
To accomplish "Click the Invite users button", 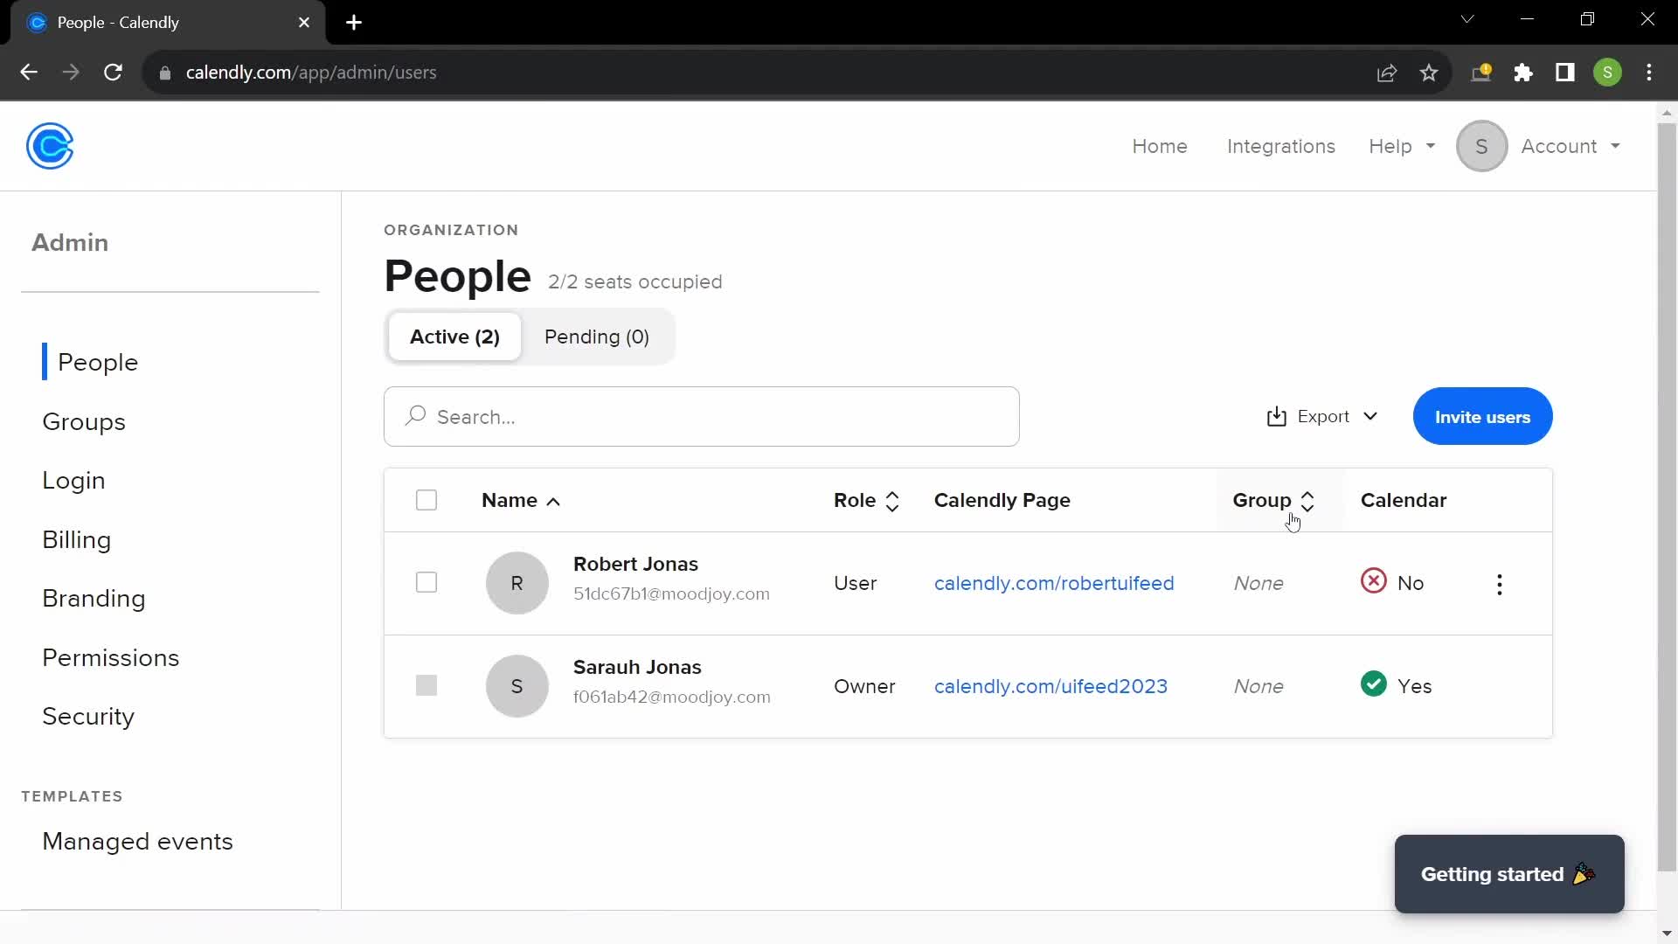I will (x=1483, y=416).
